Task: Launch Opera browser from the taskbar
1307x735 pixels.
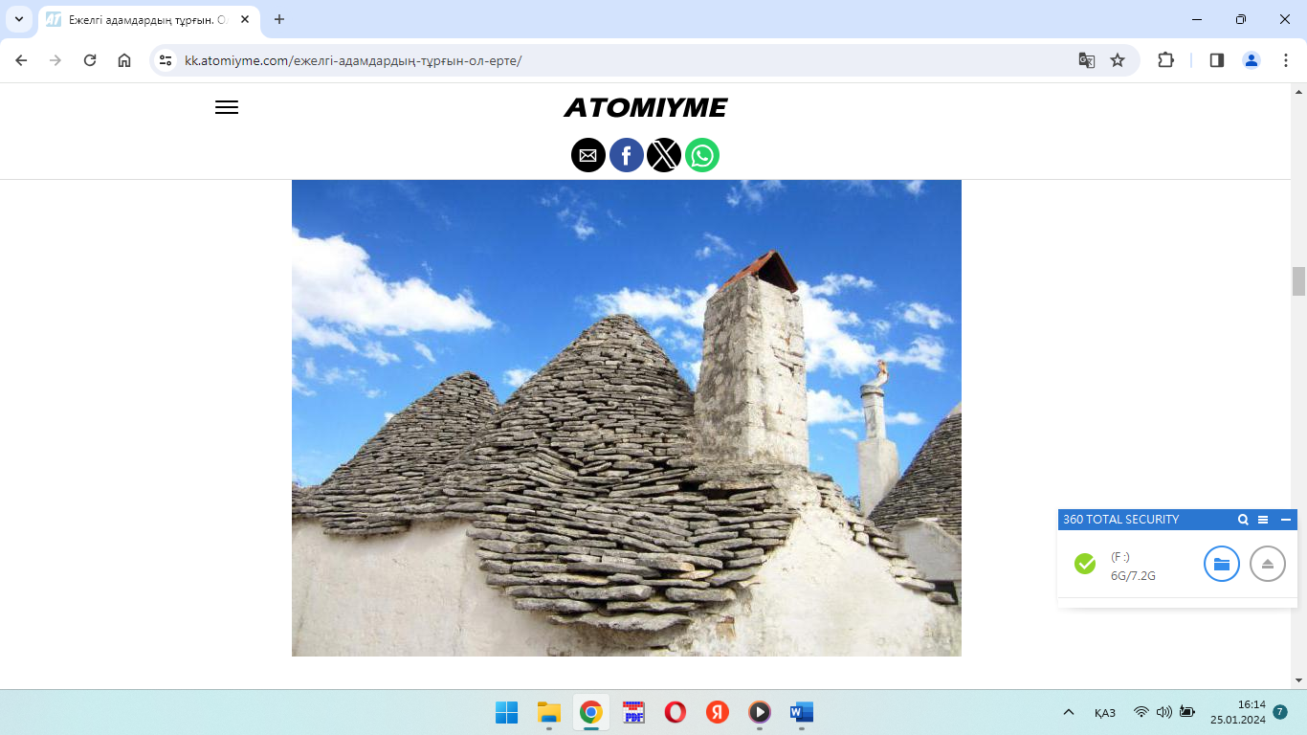Action: [x=676, y=712]
